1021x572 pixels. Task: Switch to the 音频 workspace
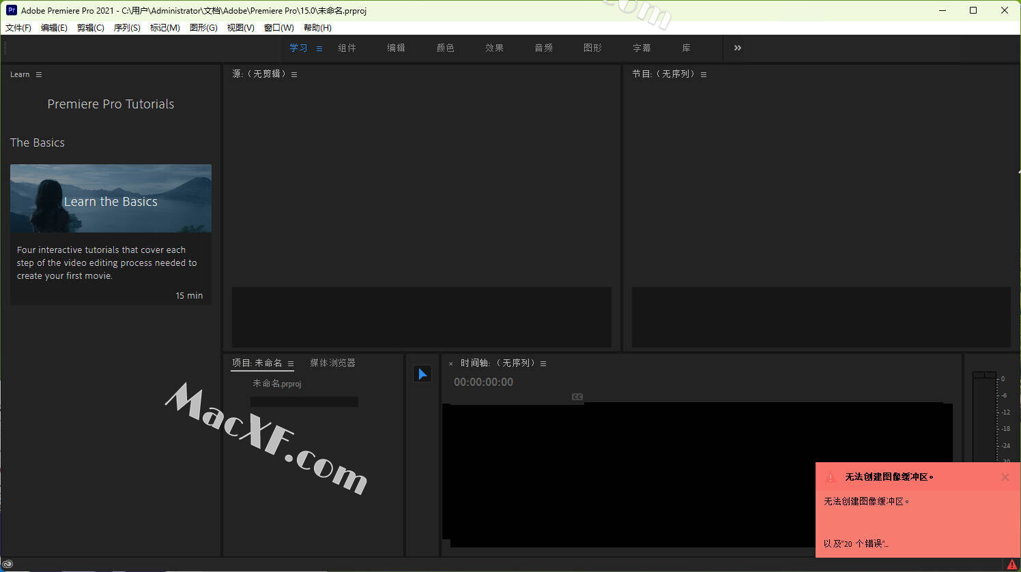point(544,48)
